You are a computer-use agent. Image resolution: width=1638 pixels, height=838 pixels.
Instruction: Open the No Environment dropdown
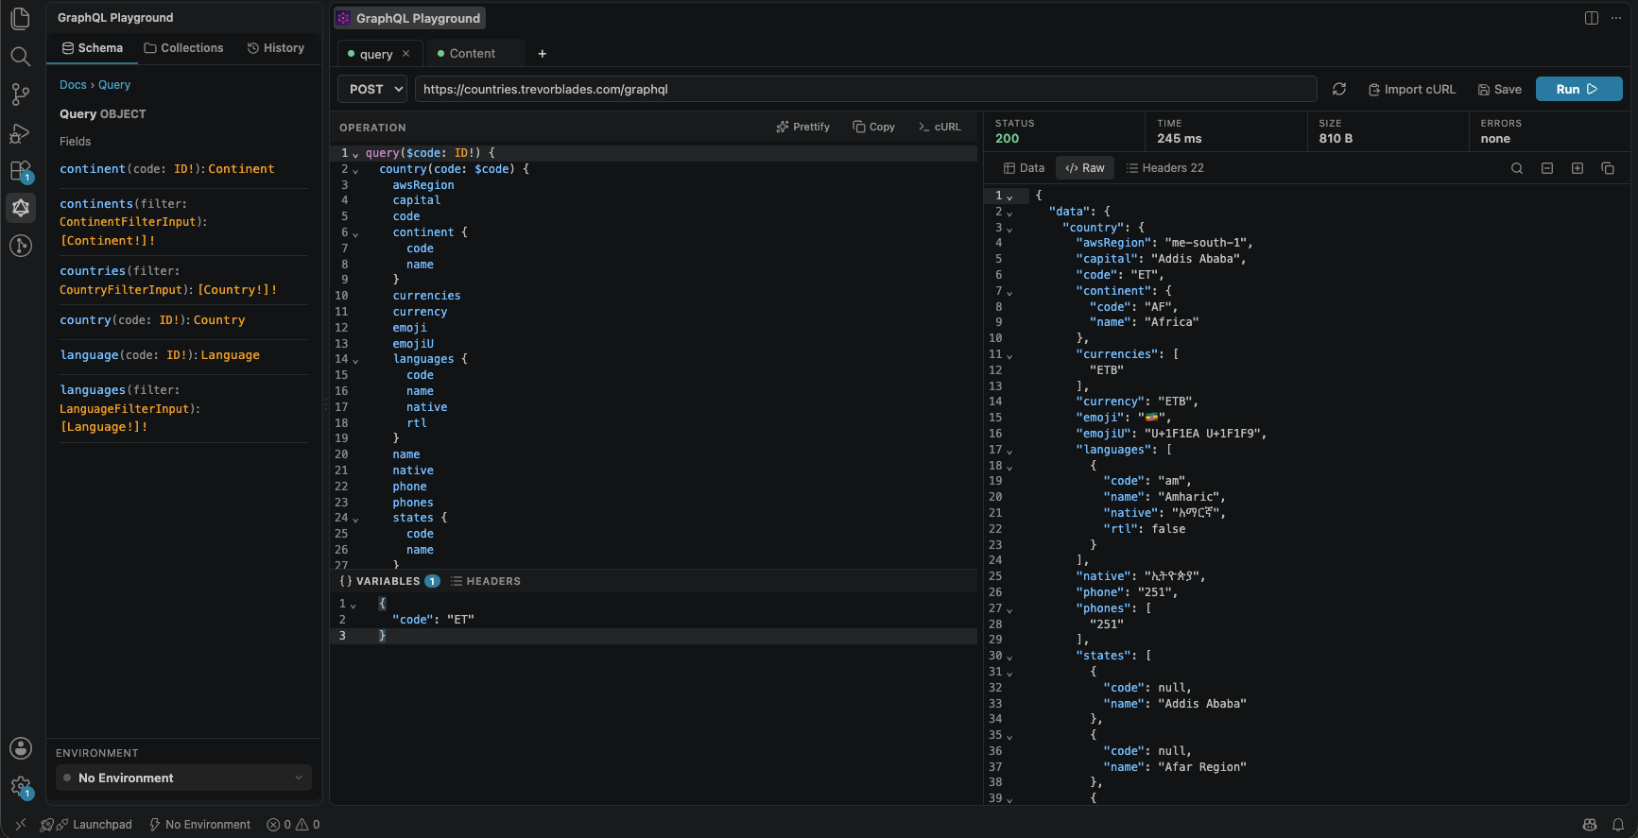183,778
